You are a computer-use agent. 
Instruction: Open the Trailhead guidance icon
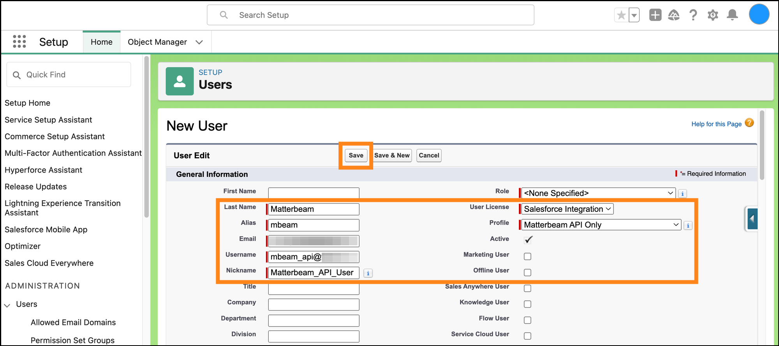(674, 15)
